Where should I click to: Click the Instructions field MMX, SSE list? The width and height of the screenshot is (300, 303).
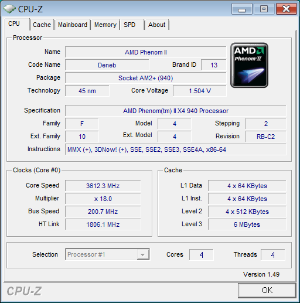tap(176, 149)
